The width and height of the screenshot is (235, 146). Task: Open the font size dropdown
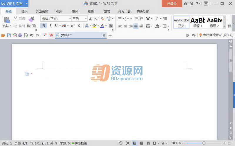[86, 19]
